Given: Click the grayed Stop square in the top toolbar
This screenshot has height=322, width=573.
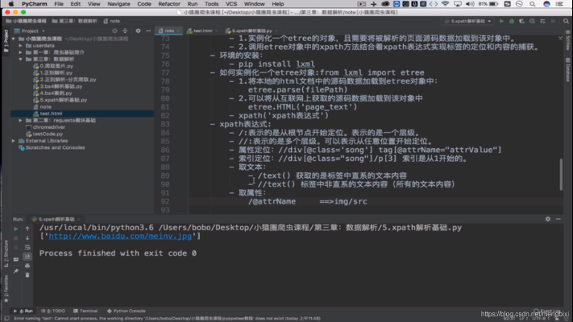Looking at the screenshot, I should tap(553, 21).
